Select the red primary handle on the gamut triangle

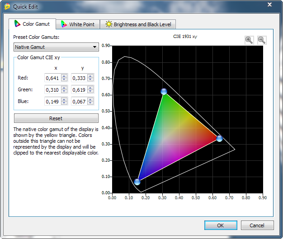(219, 138)
